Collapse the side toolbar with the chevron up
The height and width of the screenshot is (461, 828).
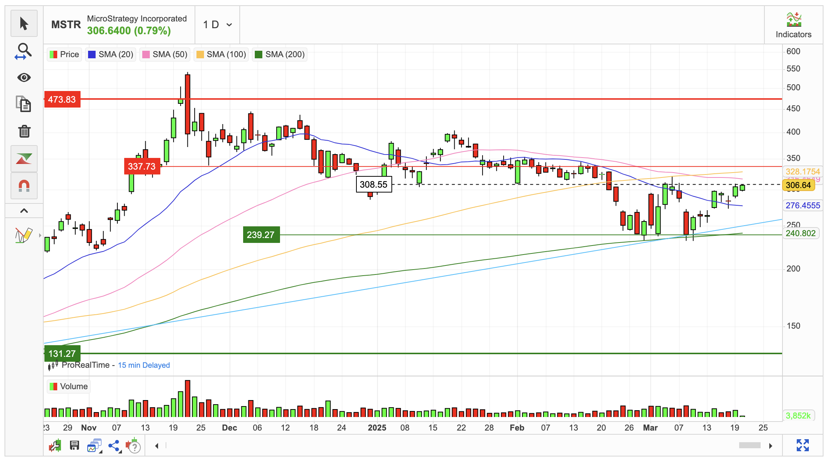(x=24, y=211)
